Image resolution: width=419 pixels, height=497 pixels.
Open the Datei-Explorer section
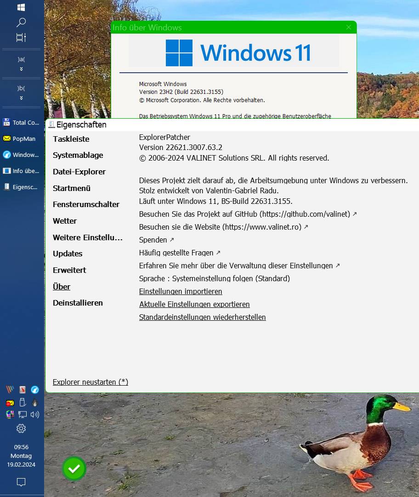click(x=79, y=172)
